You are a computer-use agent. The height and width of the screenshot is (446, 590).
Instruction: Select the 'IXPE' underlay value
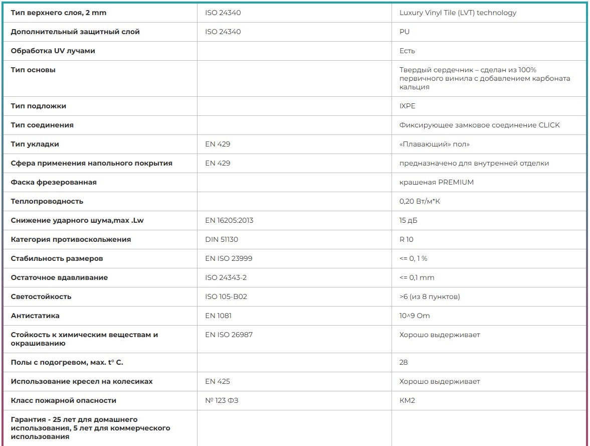(x=407, y=106)
